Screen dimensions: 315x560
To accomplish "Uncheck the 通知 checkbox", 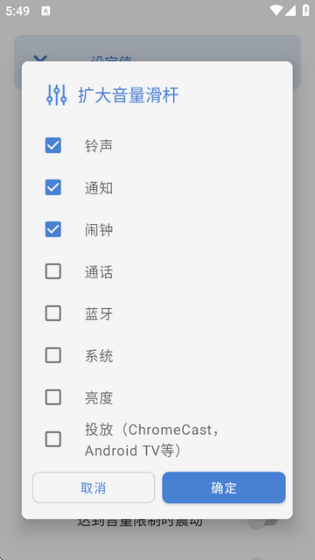I will click(53, 187).
